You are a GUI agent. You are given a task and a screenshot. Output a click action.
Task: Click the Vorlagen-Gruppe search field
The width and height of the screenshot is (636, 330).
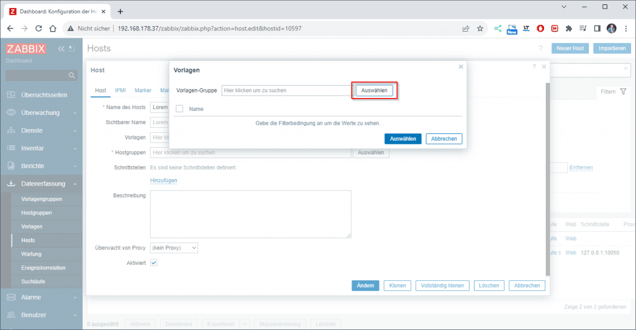point(286,91)
